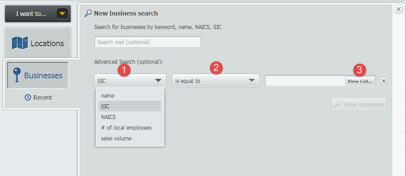Click the yellow arrow on 'I want to...'

point(62,14)
